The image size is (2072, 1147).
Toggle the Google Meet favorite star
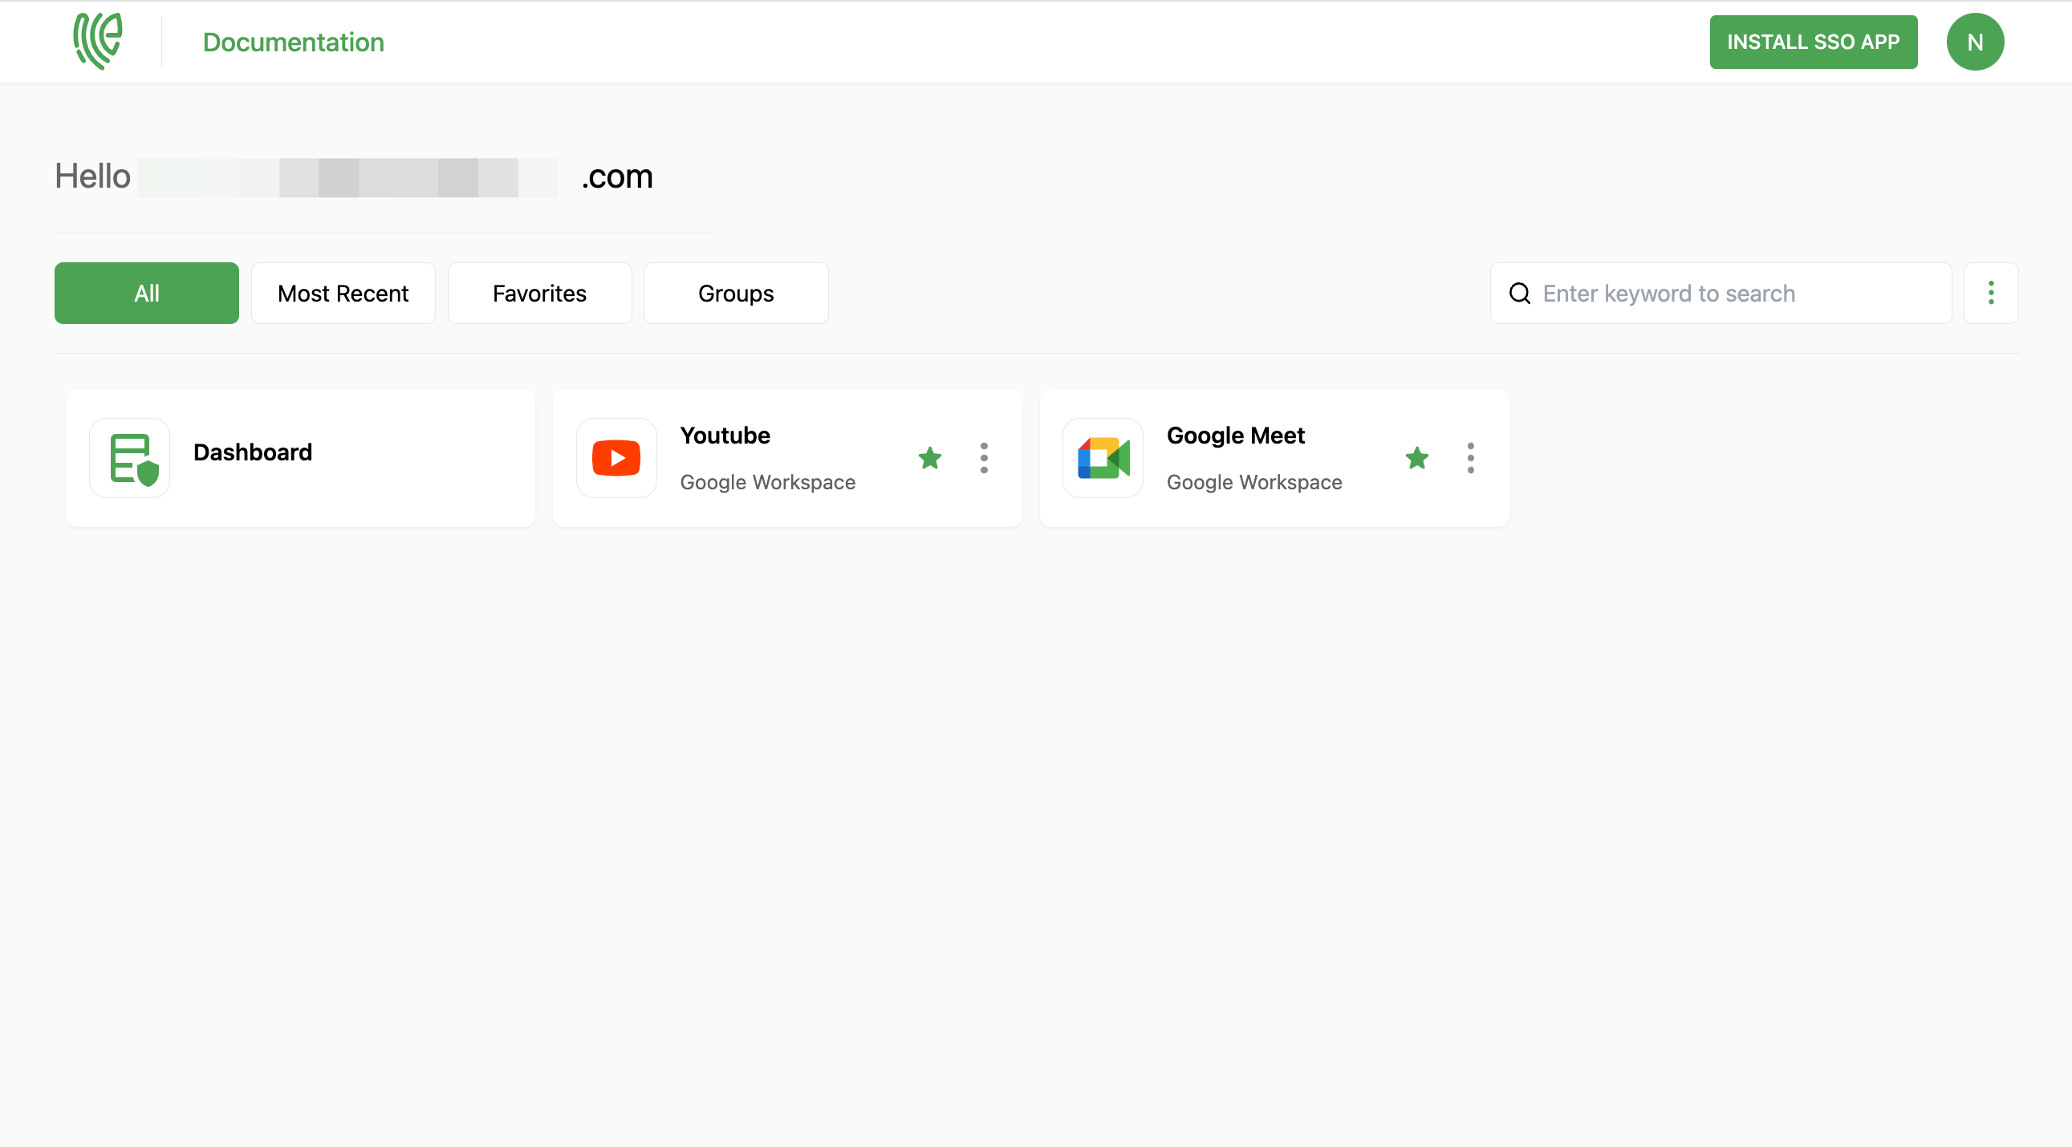1416,458
